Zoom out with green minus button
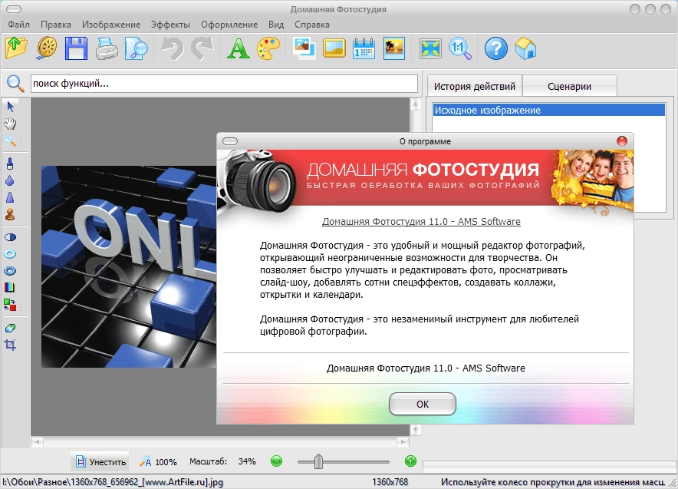678x489 pixels. (276, 461)
